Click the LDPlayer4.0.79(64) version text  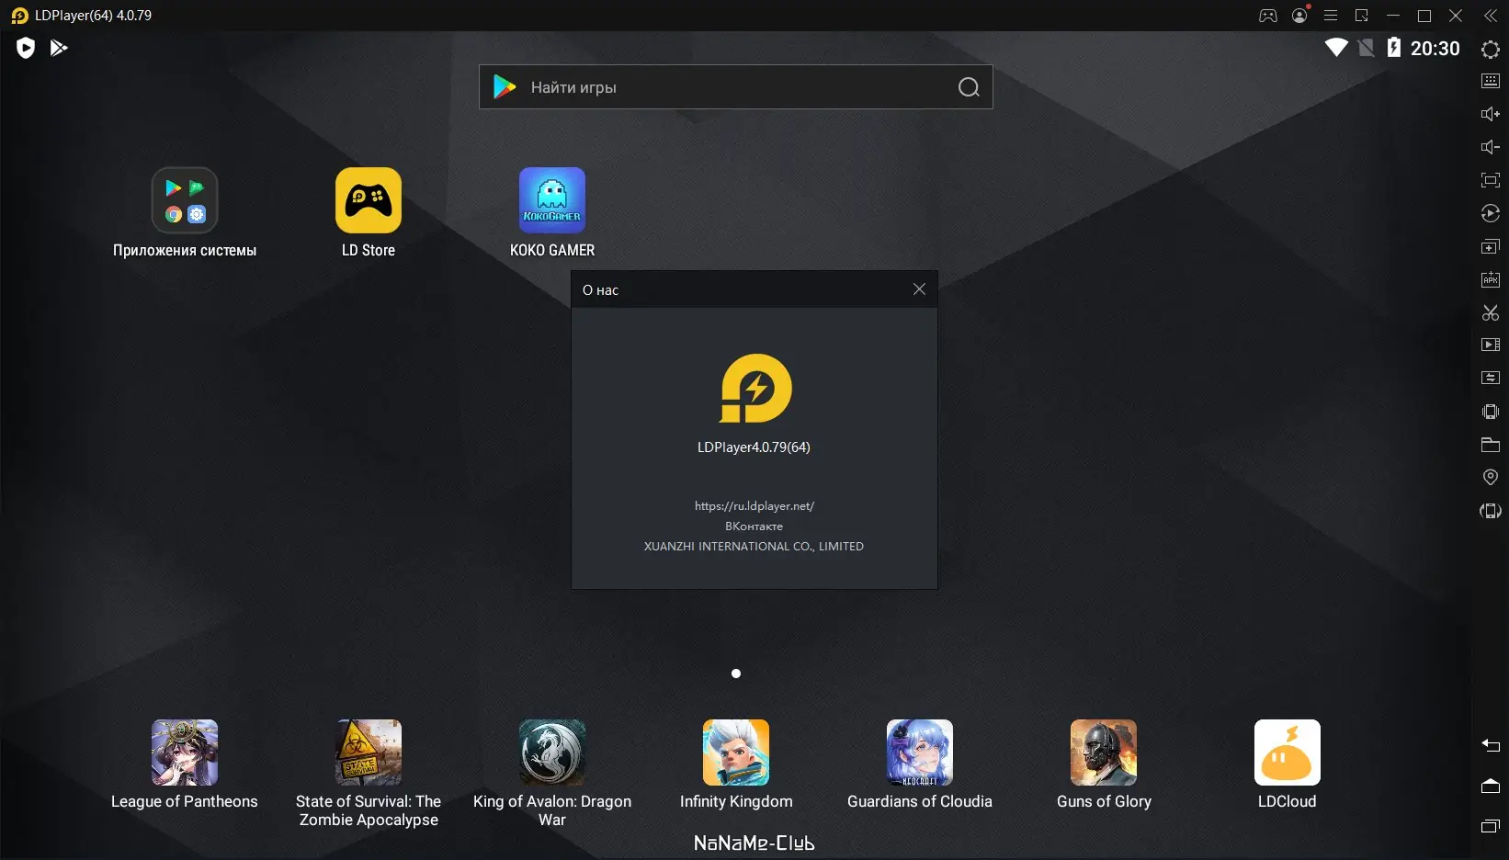coord(754,447)
